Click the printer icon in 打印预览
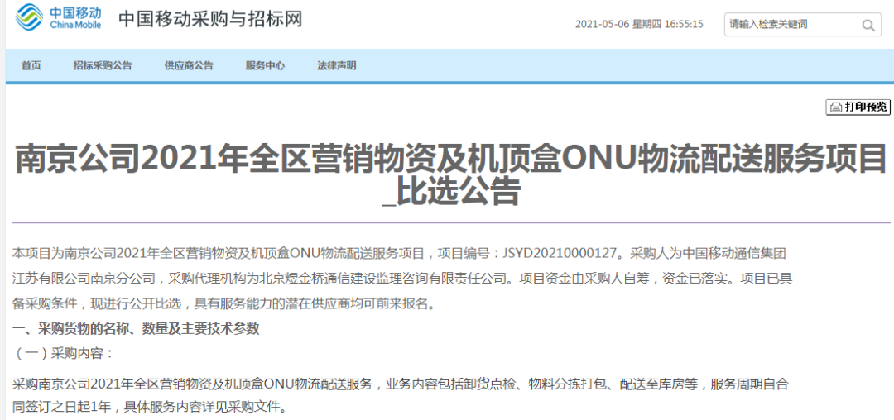The image size is (894, 420). pyautogui.click(x=836, y=107)
